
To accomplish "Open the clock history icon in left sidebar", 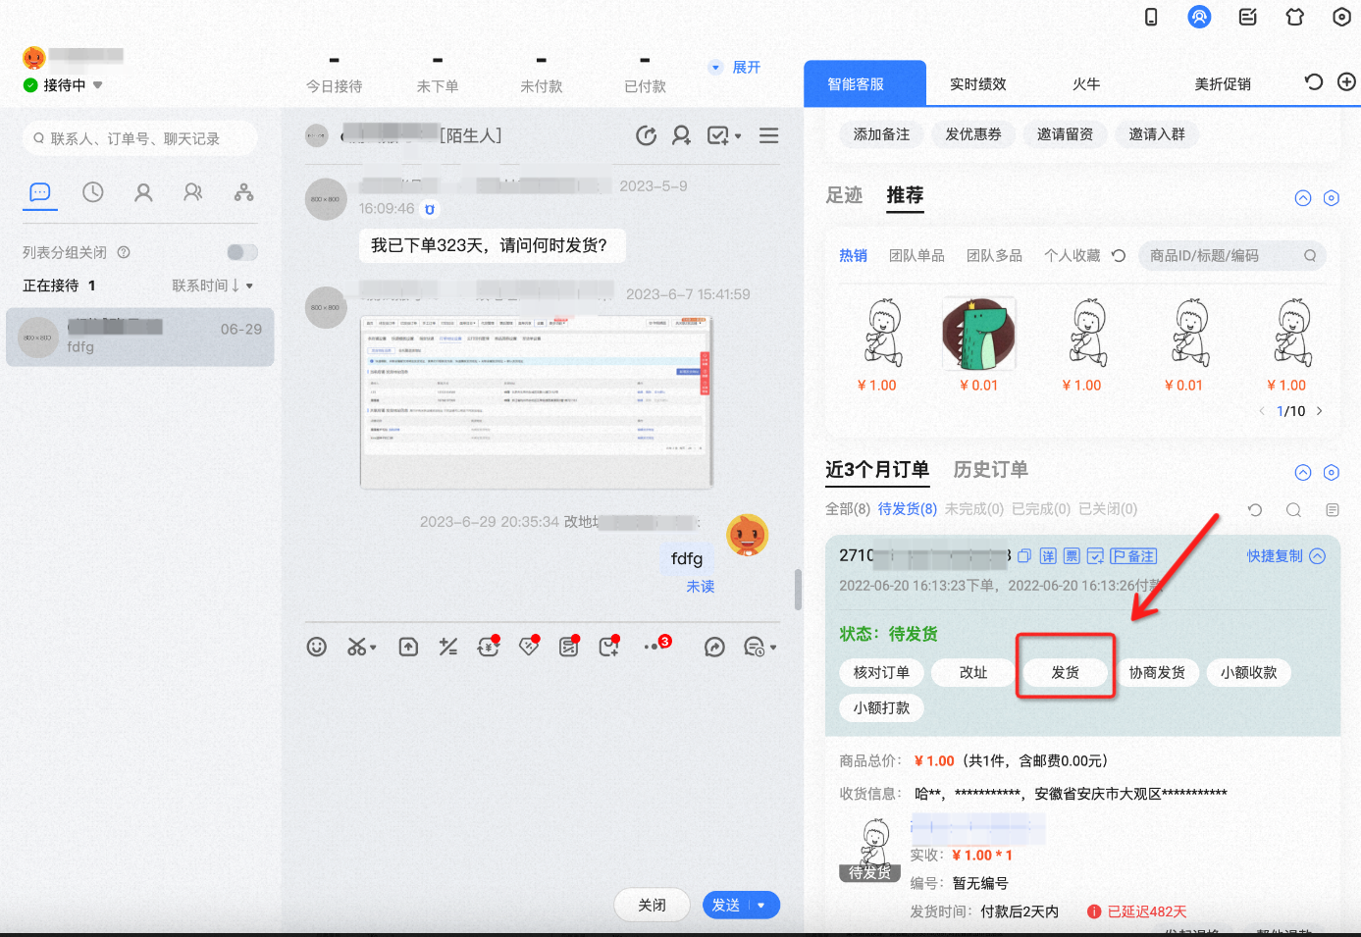I will pyautogui.click(x=93, y=192).
